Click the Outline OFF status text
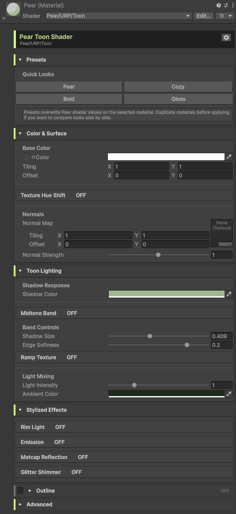The width and height of the screenshot is (236, 514). tap(225, 491)
